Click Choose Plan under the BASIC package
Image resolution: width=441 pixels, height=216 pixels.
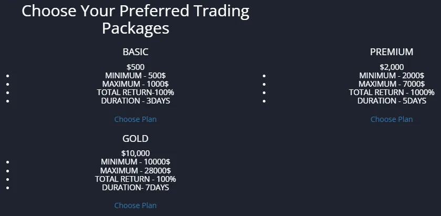pos(135,119)
